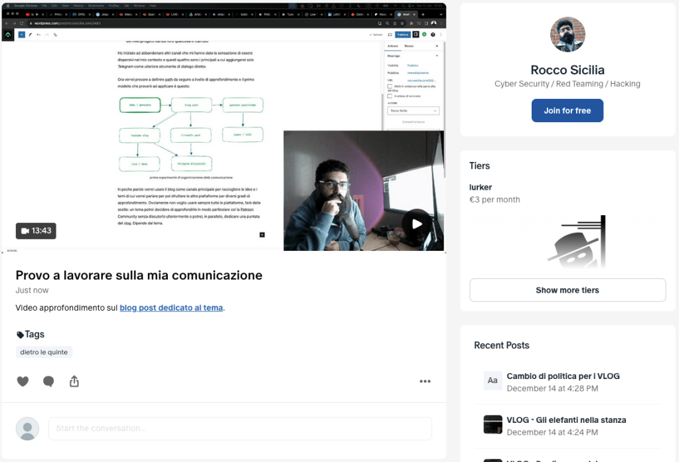Image resolution: width=679 pixels, height=462 pixels.
Task: Tick the 'In attesa di revisione' checkbox
Action: pyautogui.click(x=390, y=96)
